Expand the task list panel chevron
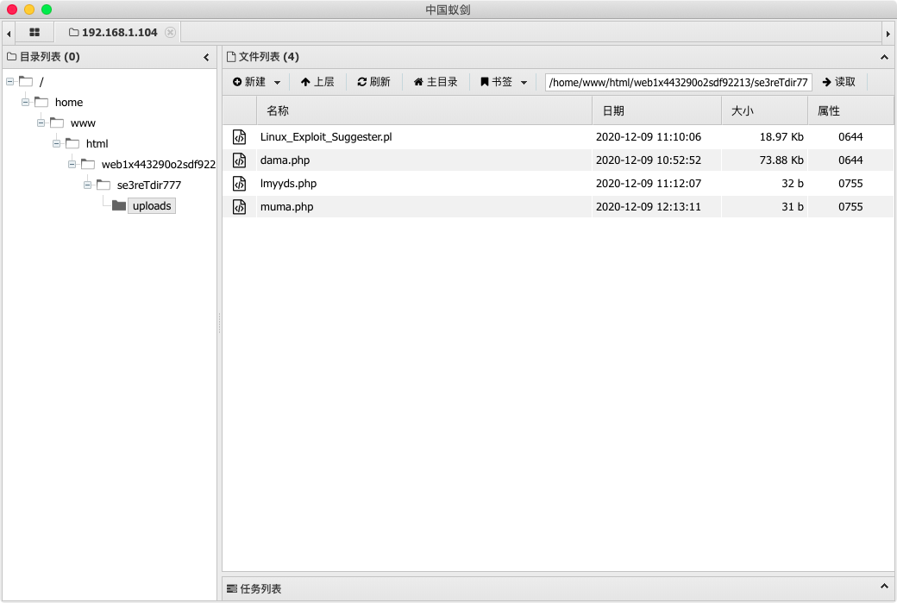The width and height of the screenshot is (897, 603). click(x=884, y=588)
